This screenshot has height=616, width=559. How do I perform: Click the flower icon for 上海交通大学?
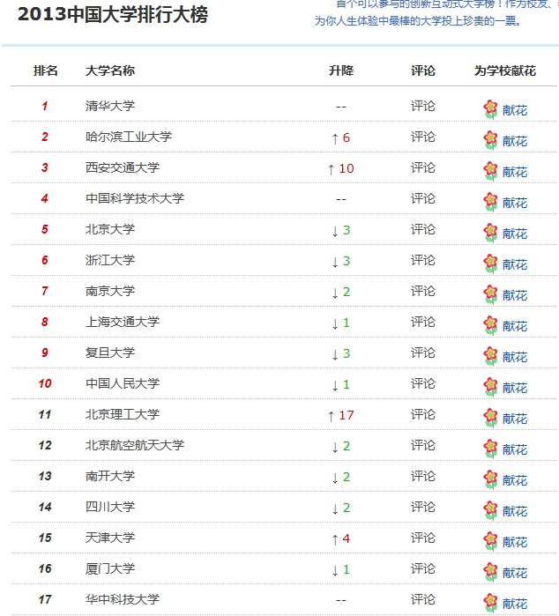(x=490, y=325)
